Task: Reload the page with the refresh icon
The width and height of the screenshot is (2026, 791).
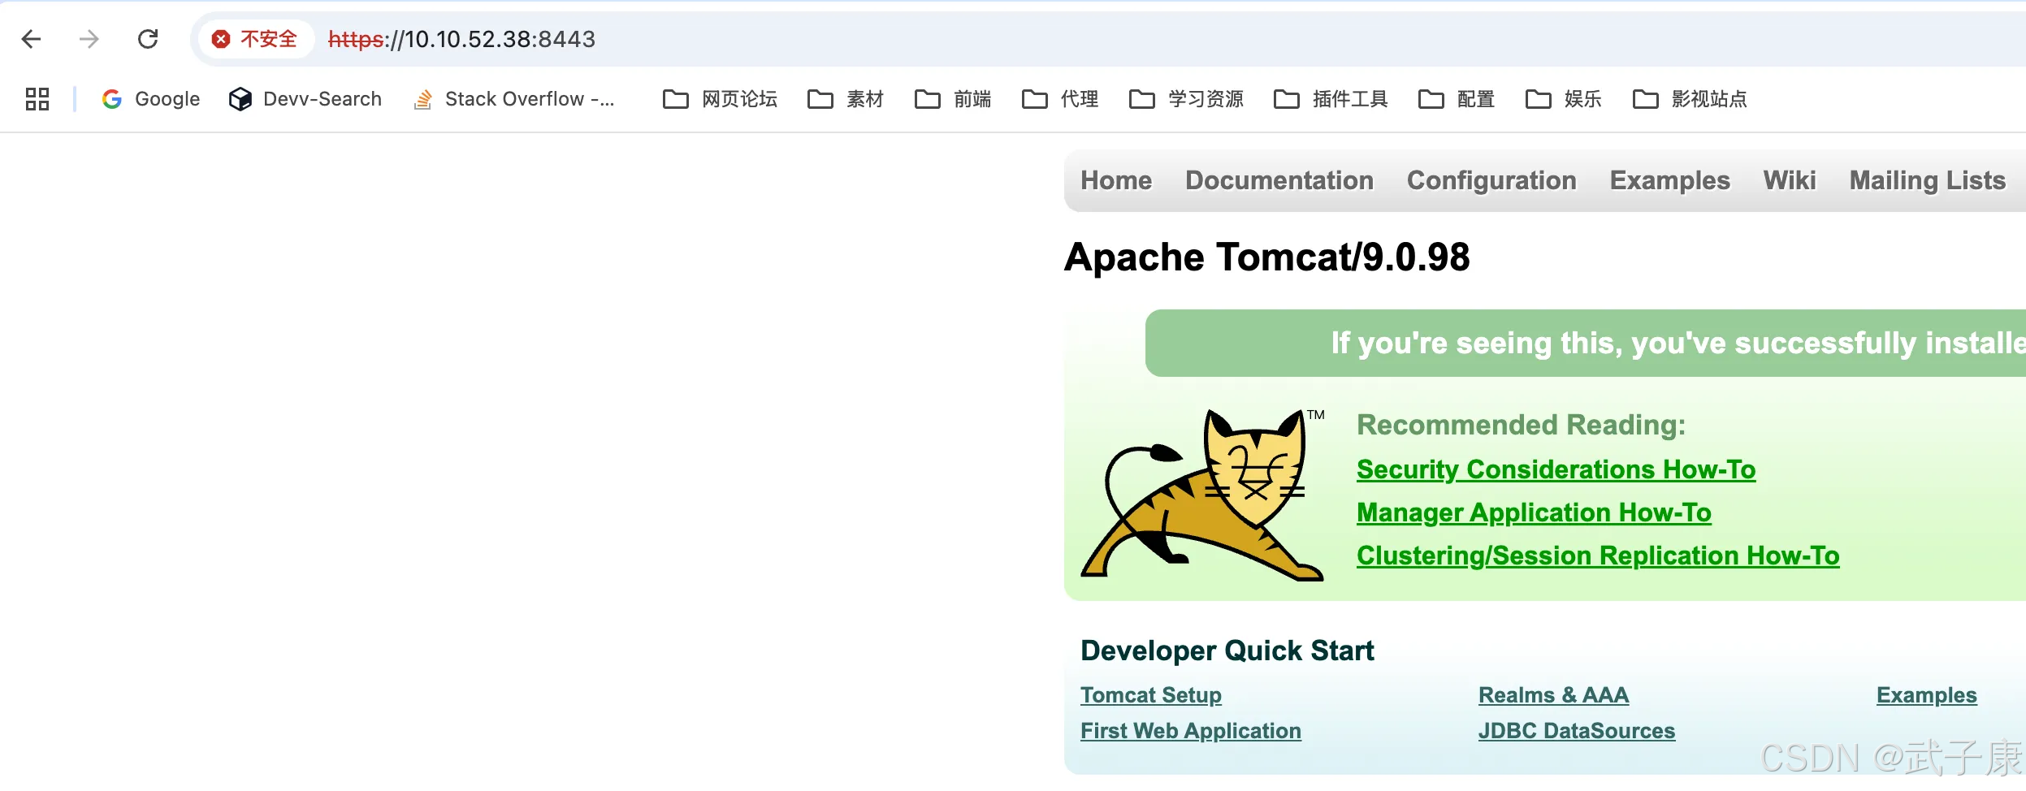Action: (x=148, y=39)
